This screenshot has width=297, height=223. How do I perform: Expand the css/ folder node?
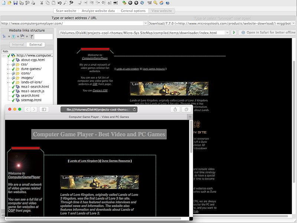8,64
